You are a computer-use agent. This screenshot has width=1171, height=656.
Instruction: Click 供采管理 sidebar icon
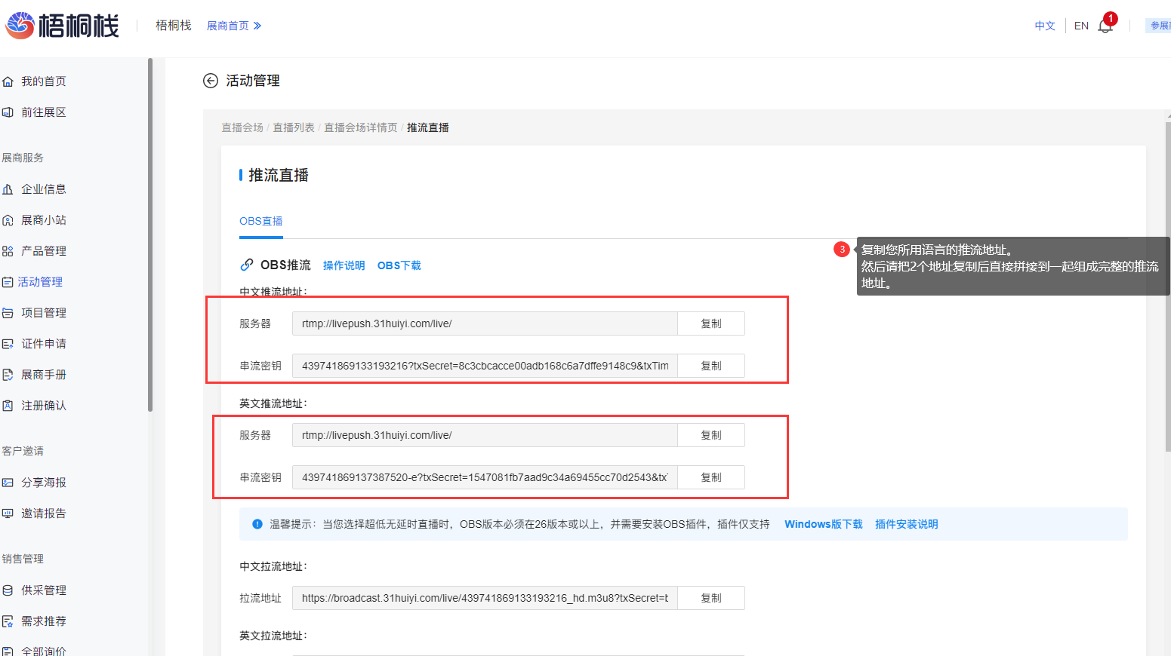click(x=8, y=590)
